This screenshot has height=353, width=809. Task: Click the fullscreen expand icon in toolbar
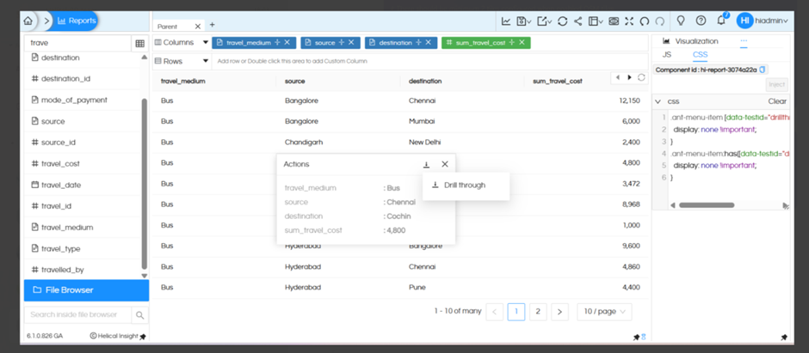coord(629,21)
